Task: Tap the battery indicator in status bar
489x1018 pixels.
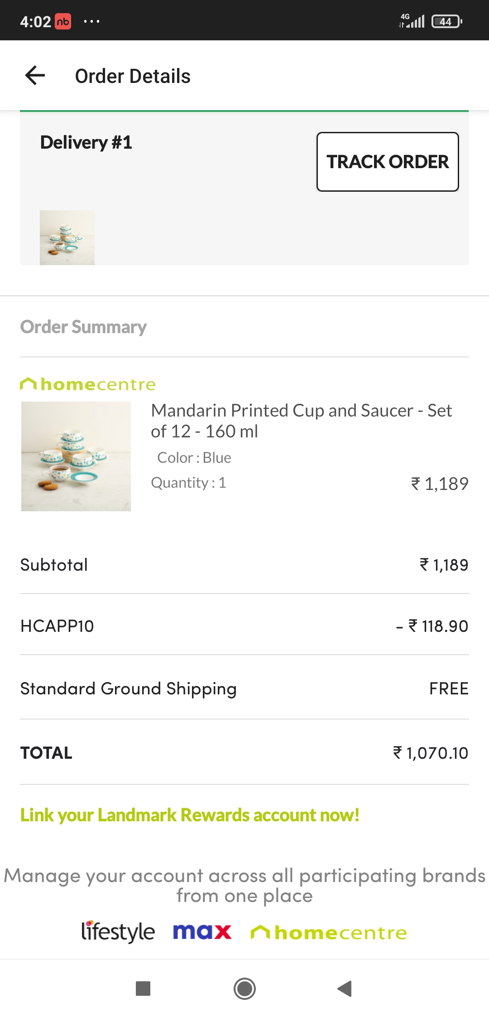Action: pos(446,21)
